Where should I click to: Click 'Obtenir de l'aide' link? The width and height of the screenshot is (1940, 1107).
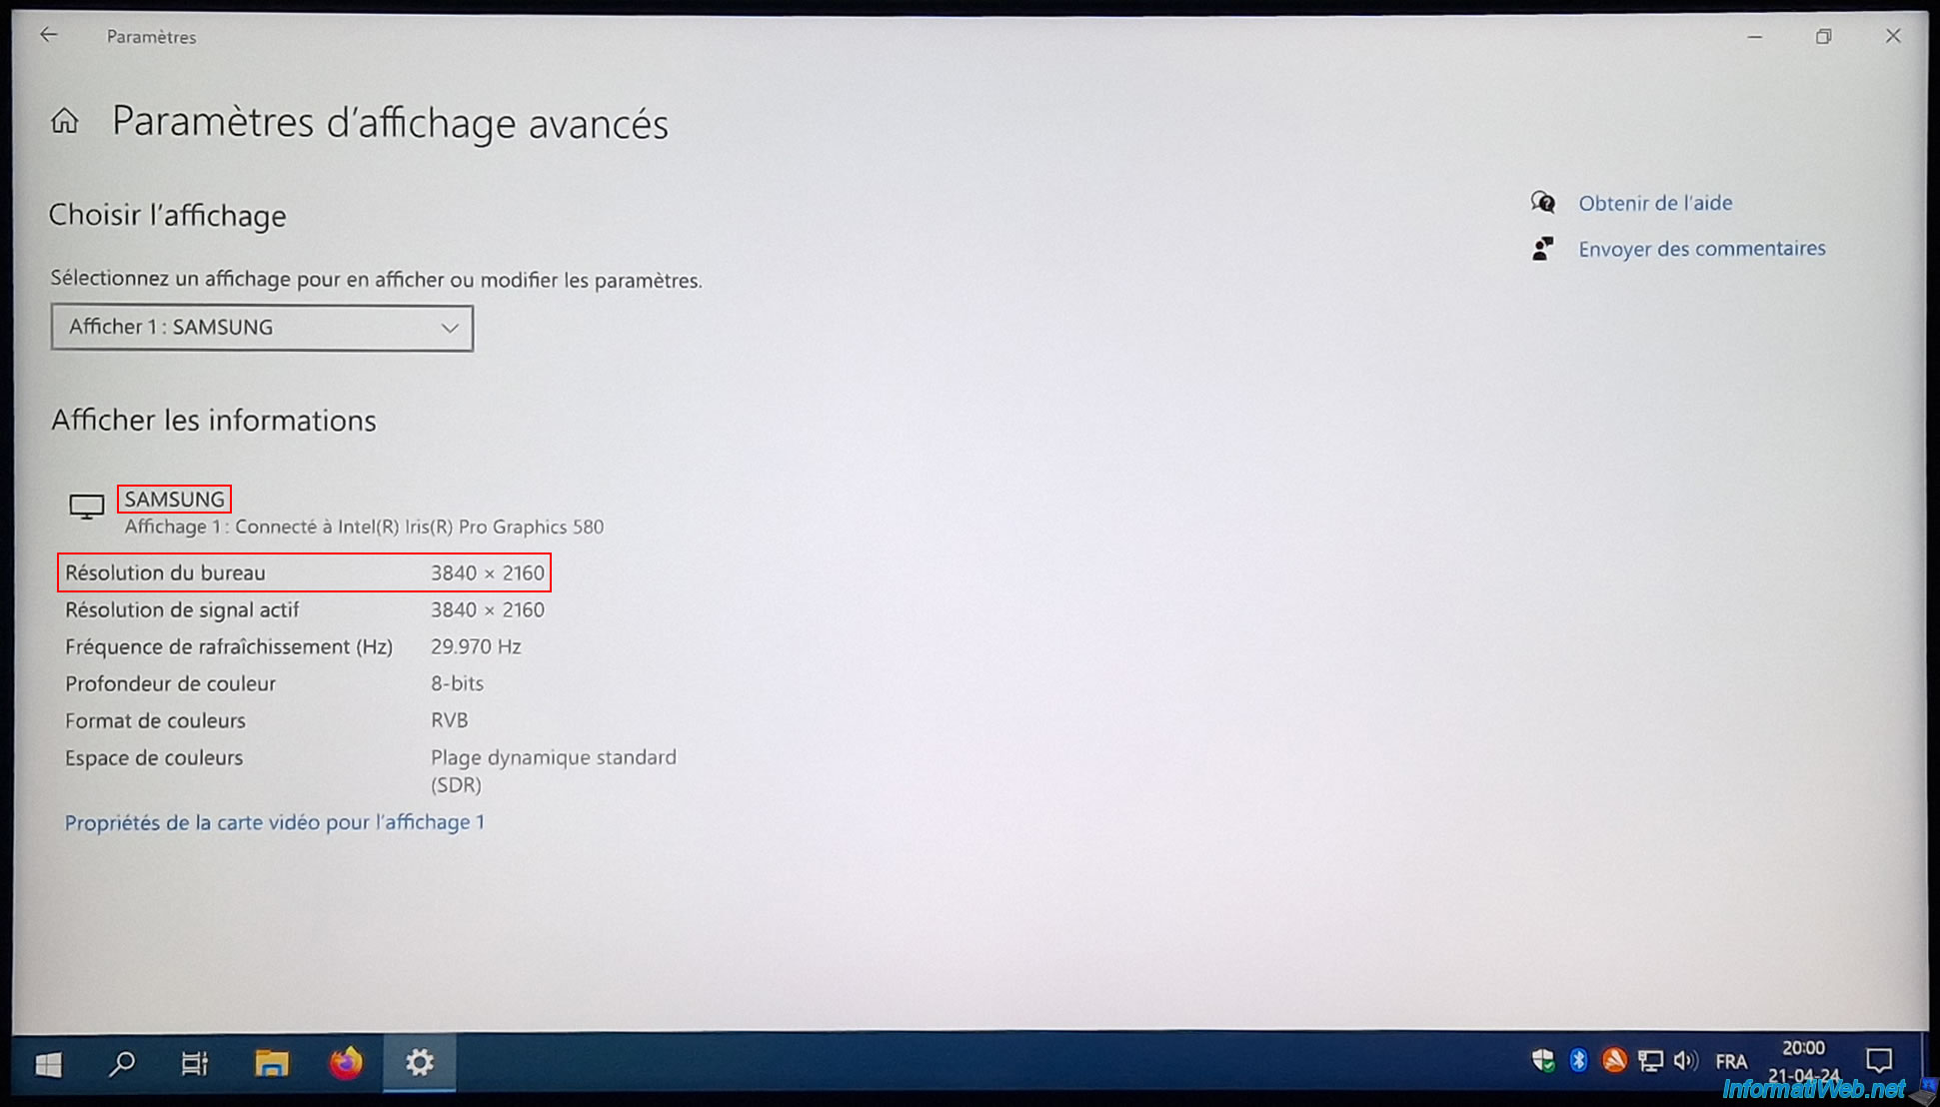tap(1655, 203)
